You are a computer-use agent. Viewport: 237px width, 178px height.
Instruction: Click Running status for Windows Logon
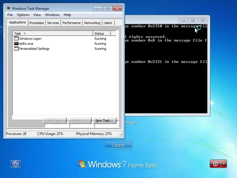pyautogui.click(x=100, y=39)
